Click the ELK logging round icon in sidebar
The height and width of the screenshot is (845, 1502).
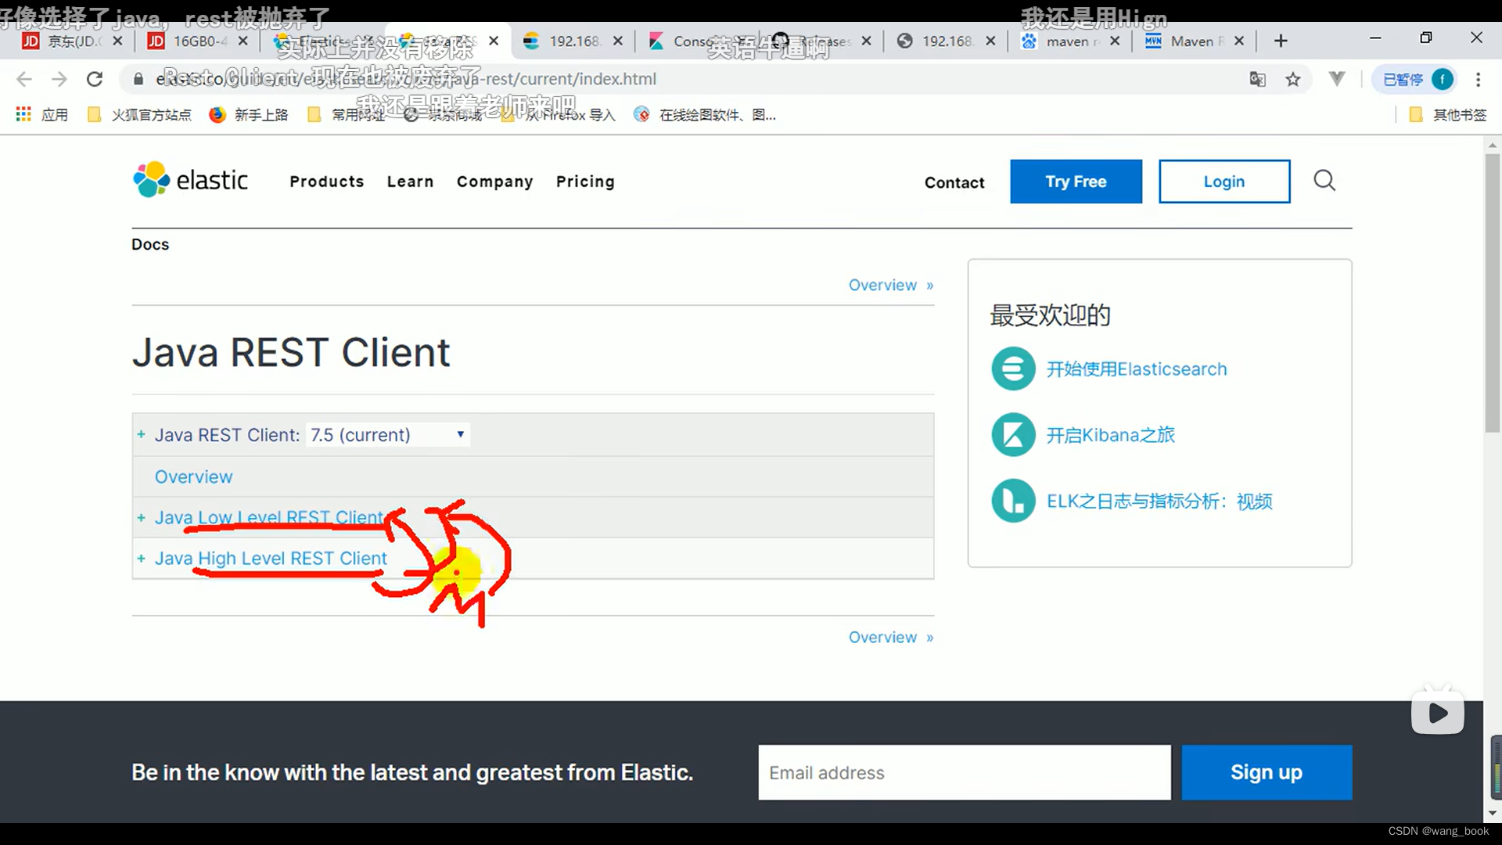pyautogui.click(x=1013, y=501)
